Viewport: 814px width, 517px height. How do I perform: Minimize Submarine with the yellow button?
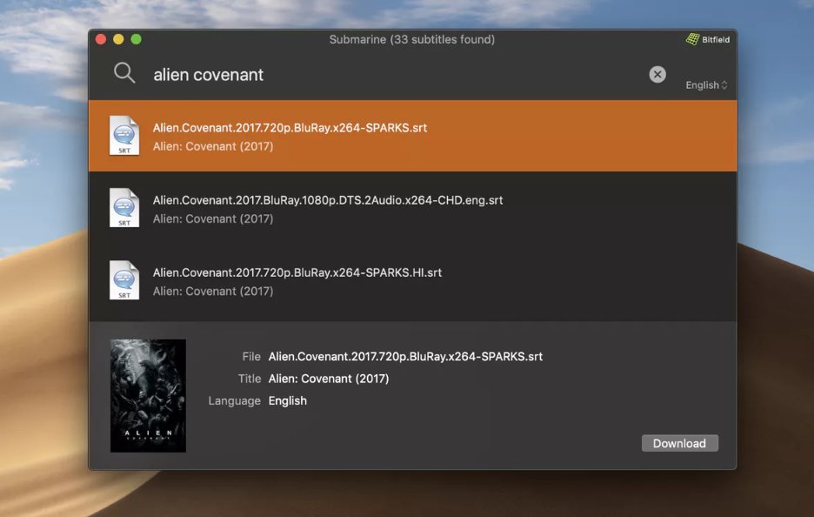click(x=118, y=39)
